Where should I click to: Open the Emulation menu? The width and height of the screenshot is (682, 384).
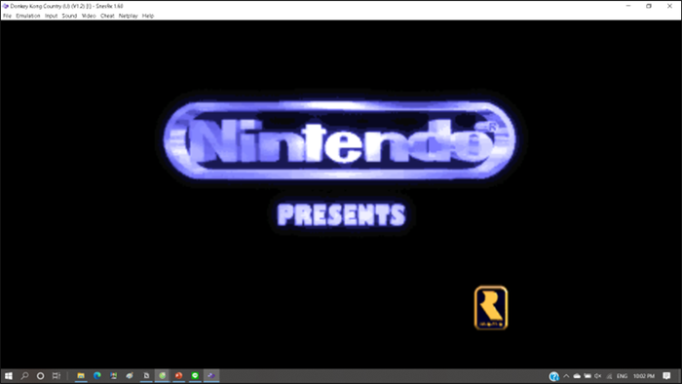[x=28, y=16]
